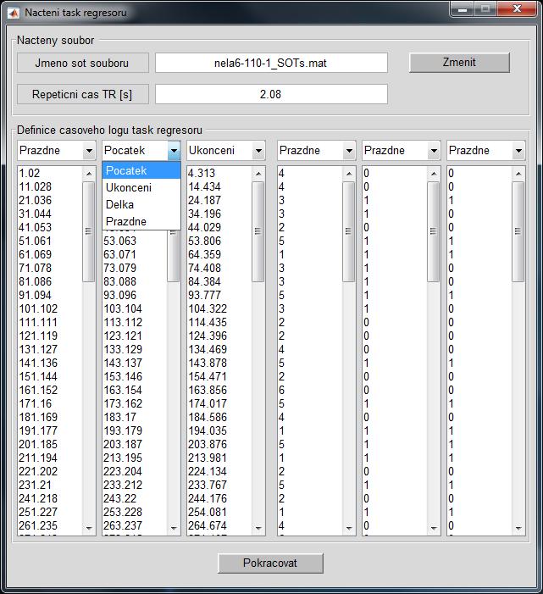The height and width of the screenshot is (594, 543).
Task: Open the Prazdne dropdown above the 4, 4, 3 column
Action: pyautogui.click(x=316, y=150)
